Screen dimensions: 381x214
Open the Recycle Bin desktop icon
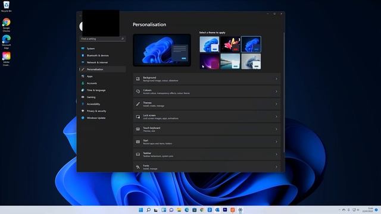coord(7,7)
